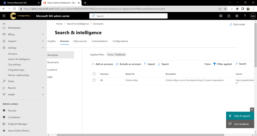This screenshot has height=136, width=257.
Task: Open Cloud Shell icon in header
Action: click(221, 16)
